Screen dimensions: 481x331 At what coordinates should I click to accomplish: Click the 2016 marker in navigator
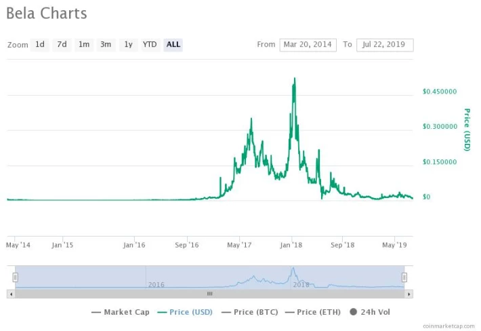click(156, 285)
